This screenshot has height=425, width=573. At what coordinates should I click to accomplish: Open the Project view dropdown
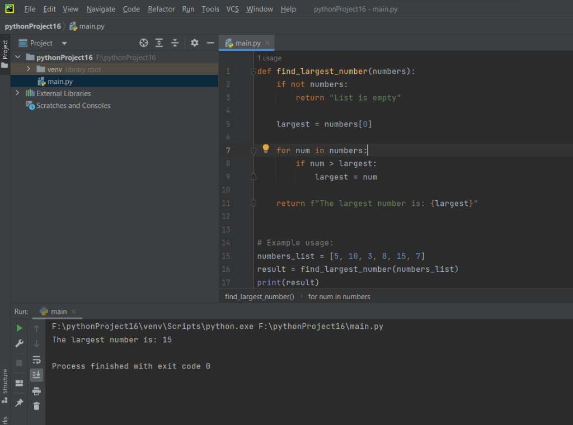coord(64,43)
